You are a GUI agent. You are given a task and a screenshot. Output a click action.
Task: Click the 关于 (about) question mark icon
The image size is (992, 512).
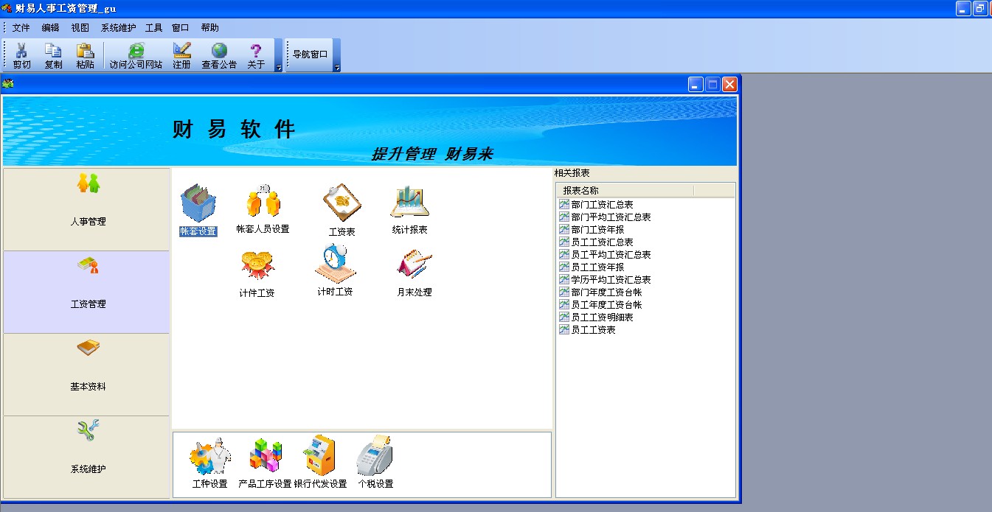tap(256, 55)
